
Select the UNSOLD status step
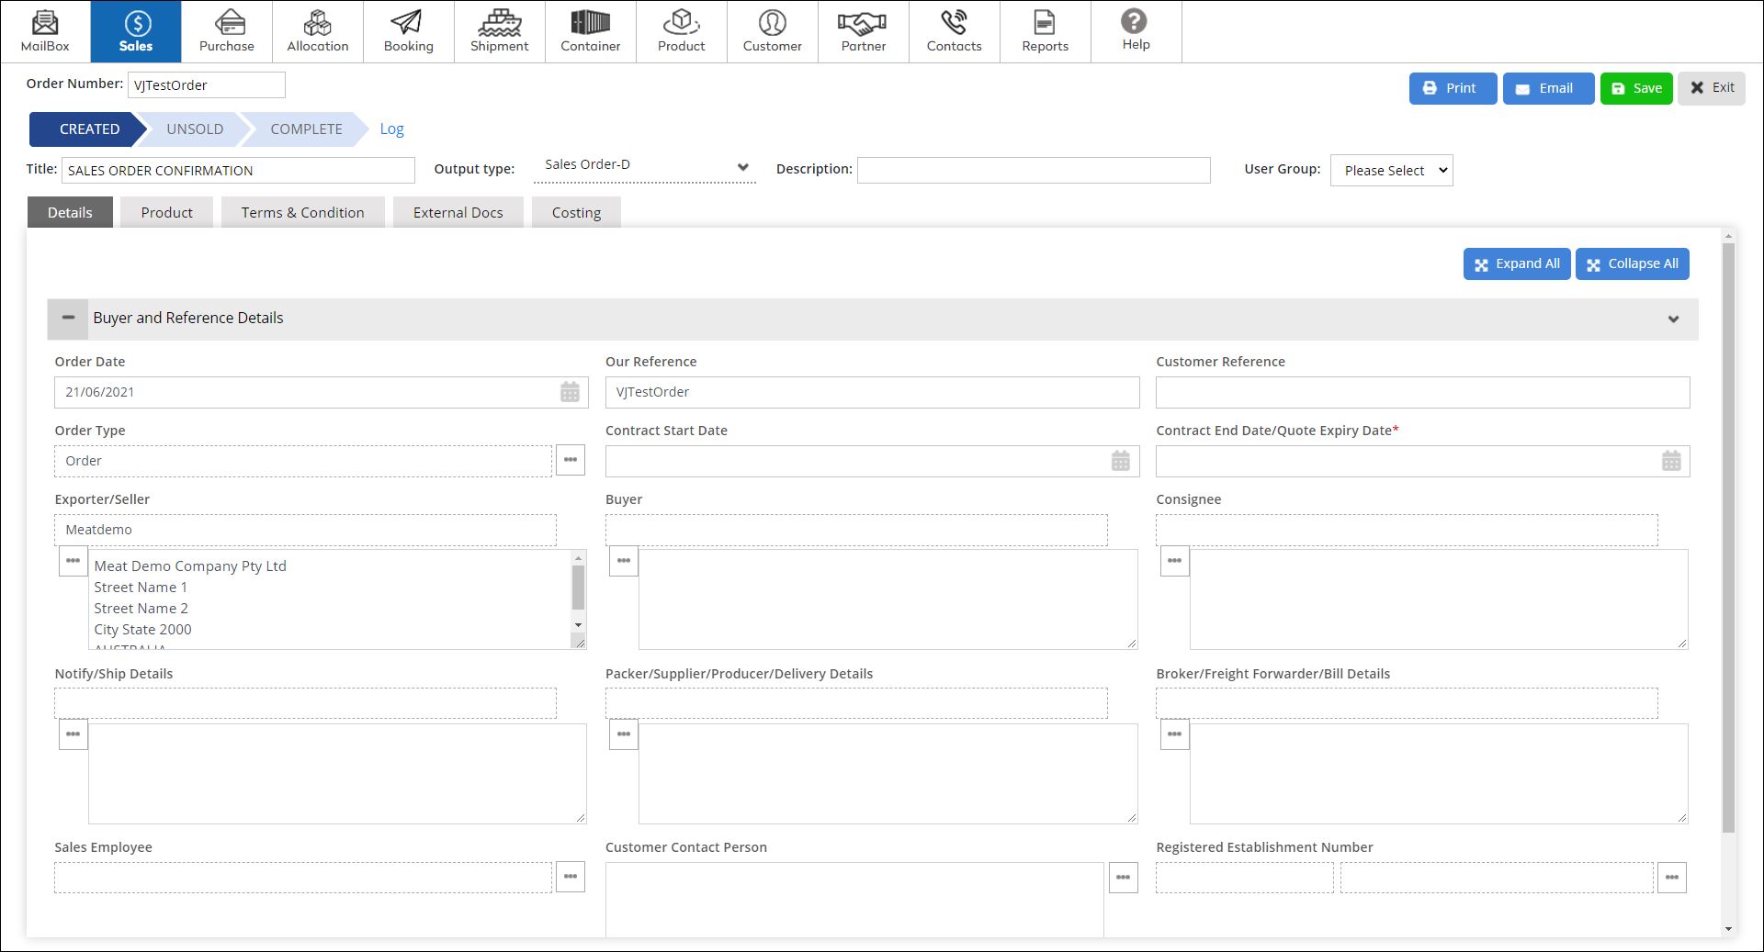195,129
